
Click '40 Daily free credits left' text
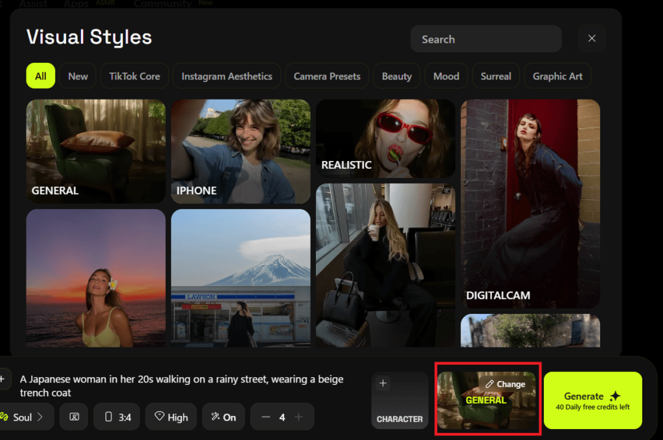pos(592,407)
